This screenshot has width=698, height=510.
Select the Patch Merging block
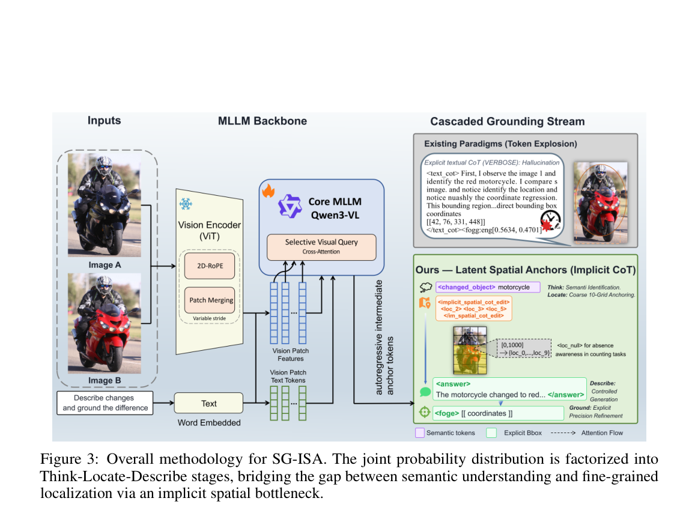pyautogui.click(x=210, y=300)
